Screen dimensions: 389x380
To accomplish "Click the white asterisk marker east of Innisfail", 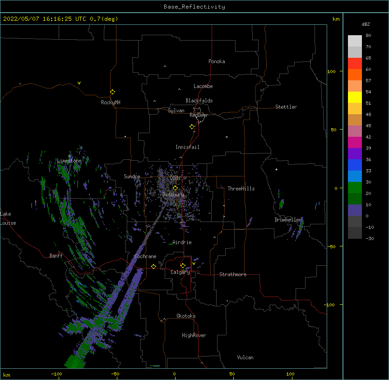I will (227, 137).
